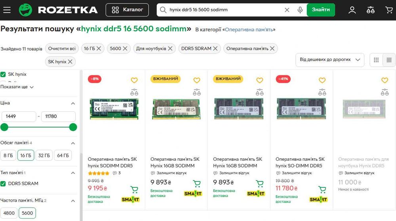Add second 9 893₴ used memory to cart
Viewport: 396px width, 221px height.
pyautogui.click(x=260, y=183)
